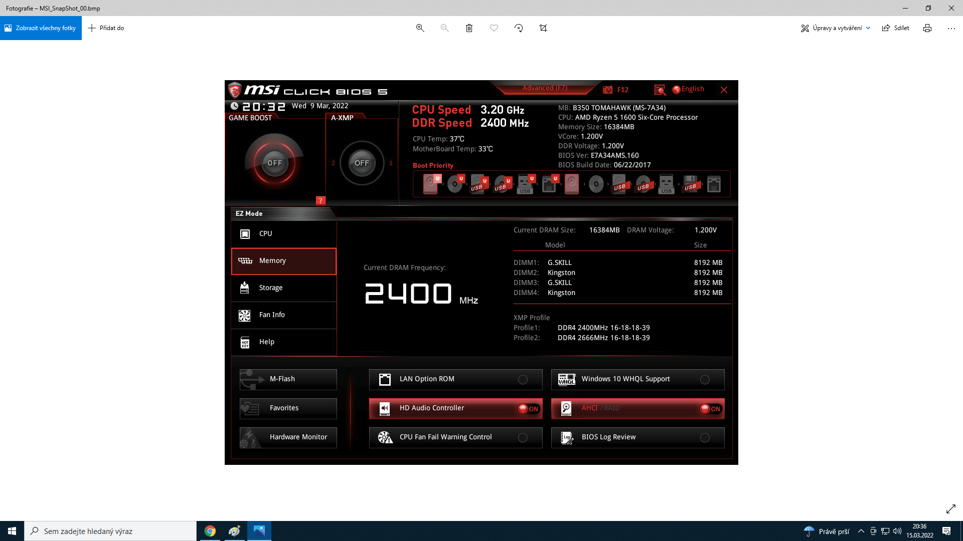Viewport: 963px width, 541px height.
Task: Click the zoom in magnifier icon
Action: pyautogui.click(x=420, y=28)
